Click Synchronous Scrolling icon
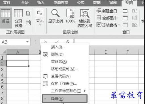Viewport: 145px width, 104px height. [135, 18]
